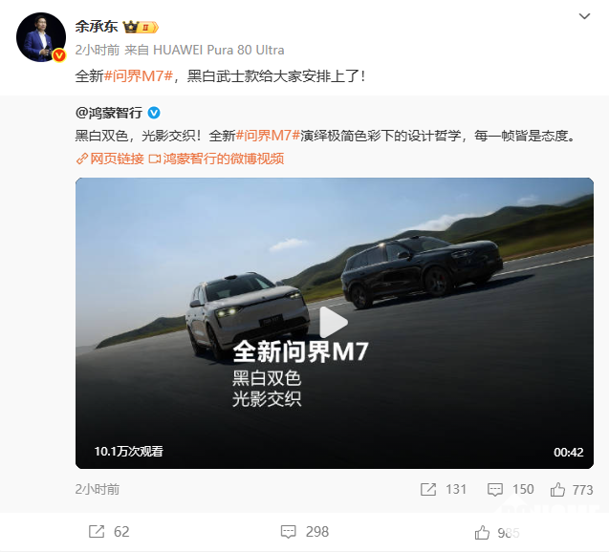Open the original post's 150 comments

pyautogui.click(x=511, y=489)
